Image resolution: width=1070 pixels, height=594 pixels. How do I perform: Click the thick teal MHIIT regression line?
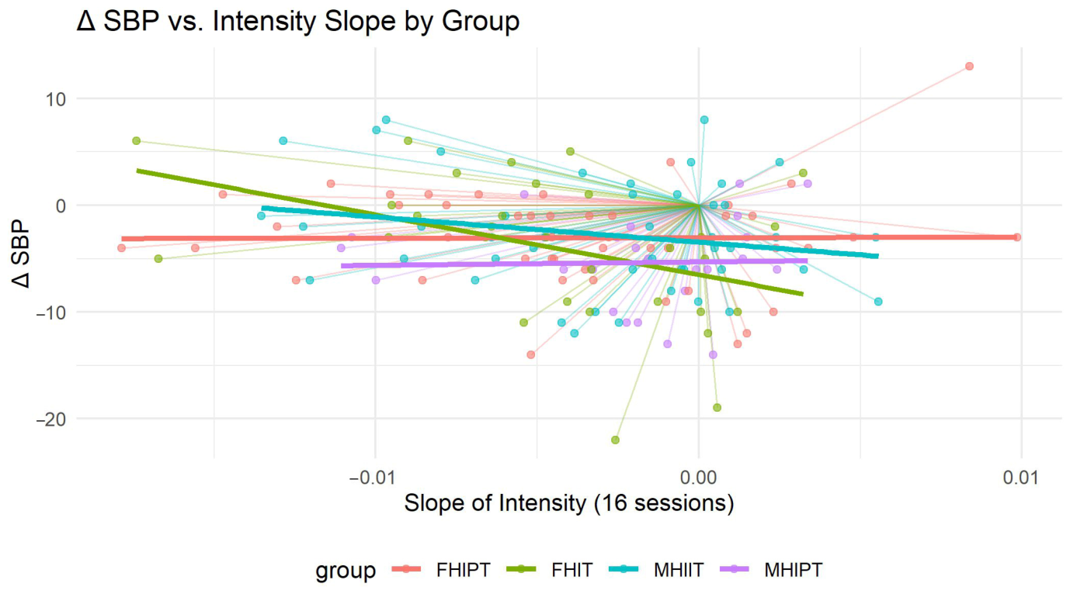pyautogui.click(x=569, y=231)
